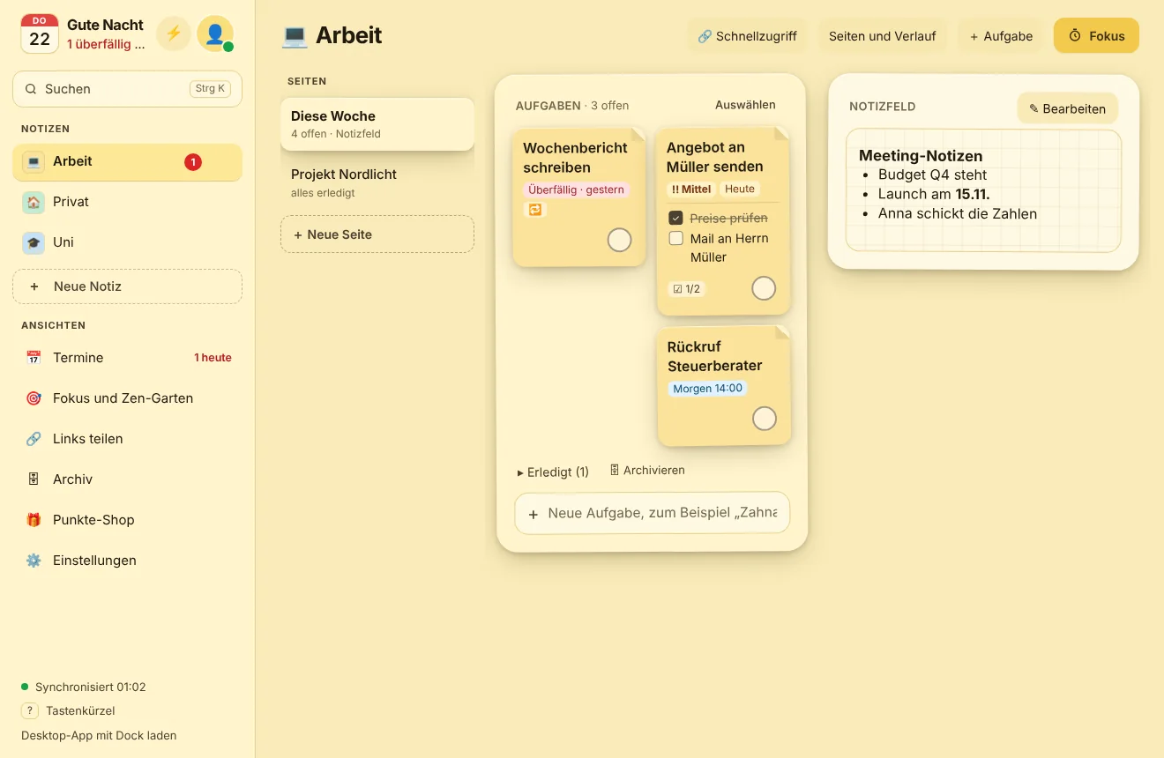
Task: Check the Mail an Herrn Müller subtask
Action: pyautogui.click(x=676, y=238)
